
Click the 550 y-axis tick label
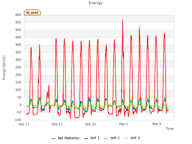tap(18, 22)
